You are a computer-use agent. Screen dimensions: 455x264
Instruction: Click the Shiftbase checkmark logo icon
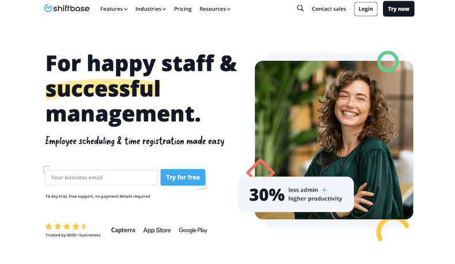[48, 9]
